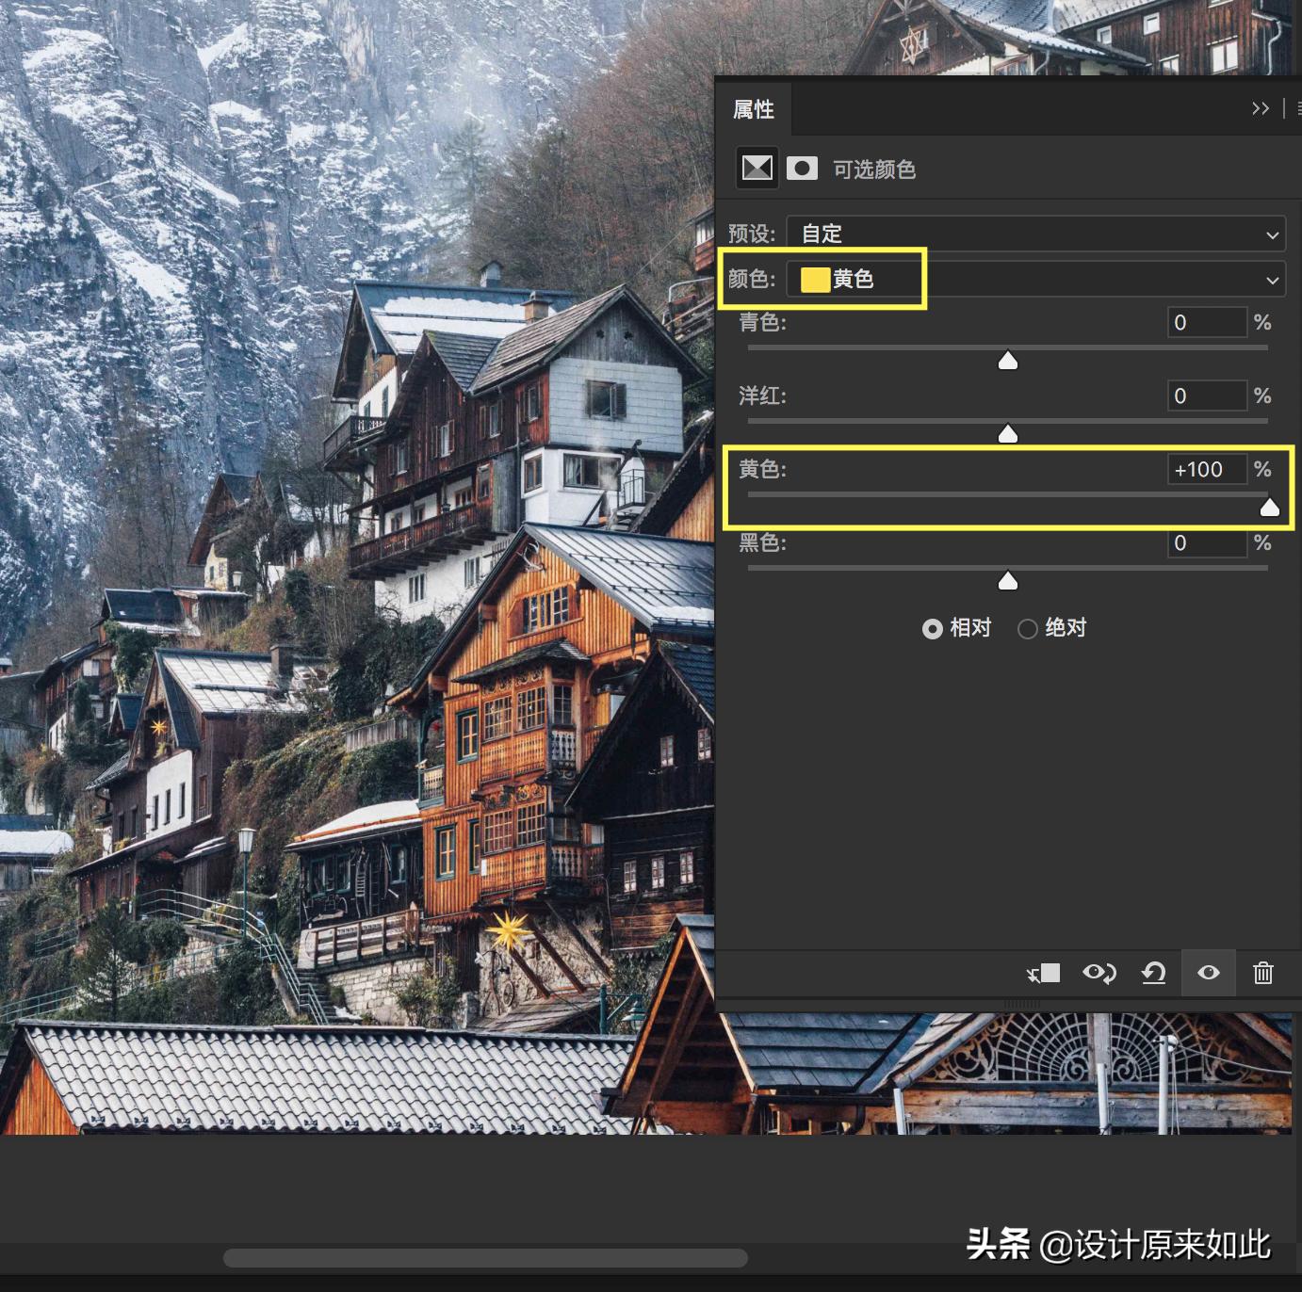Toggle adjustment layer visibility eye
1302x1292 pixels.
pos(1209,973)
